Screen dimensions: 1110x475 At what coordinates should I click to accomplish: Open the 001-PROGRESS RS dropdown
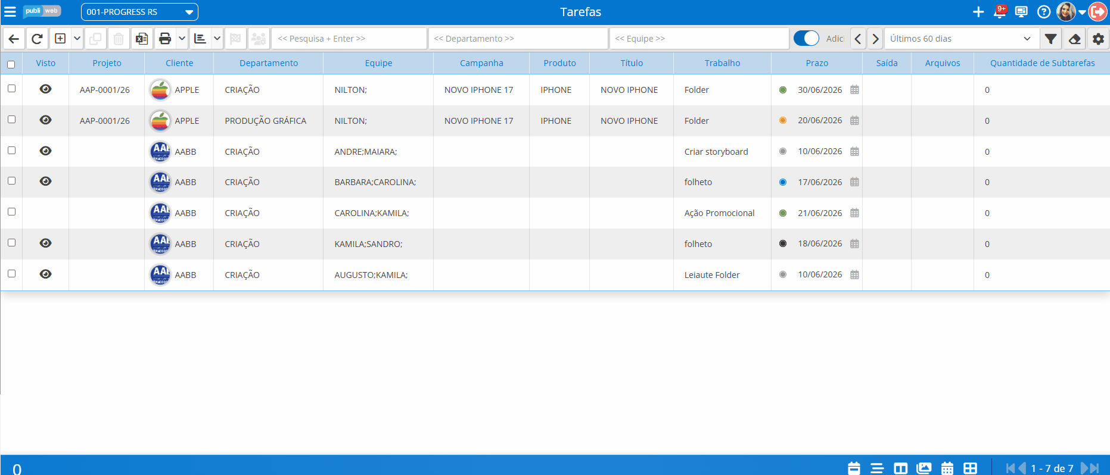point(139,12)
